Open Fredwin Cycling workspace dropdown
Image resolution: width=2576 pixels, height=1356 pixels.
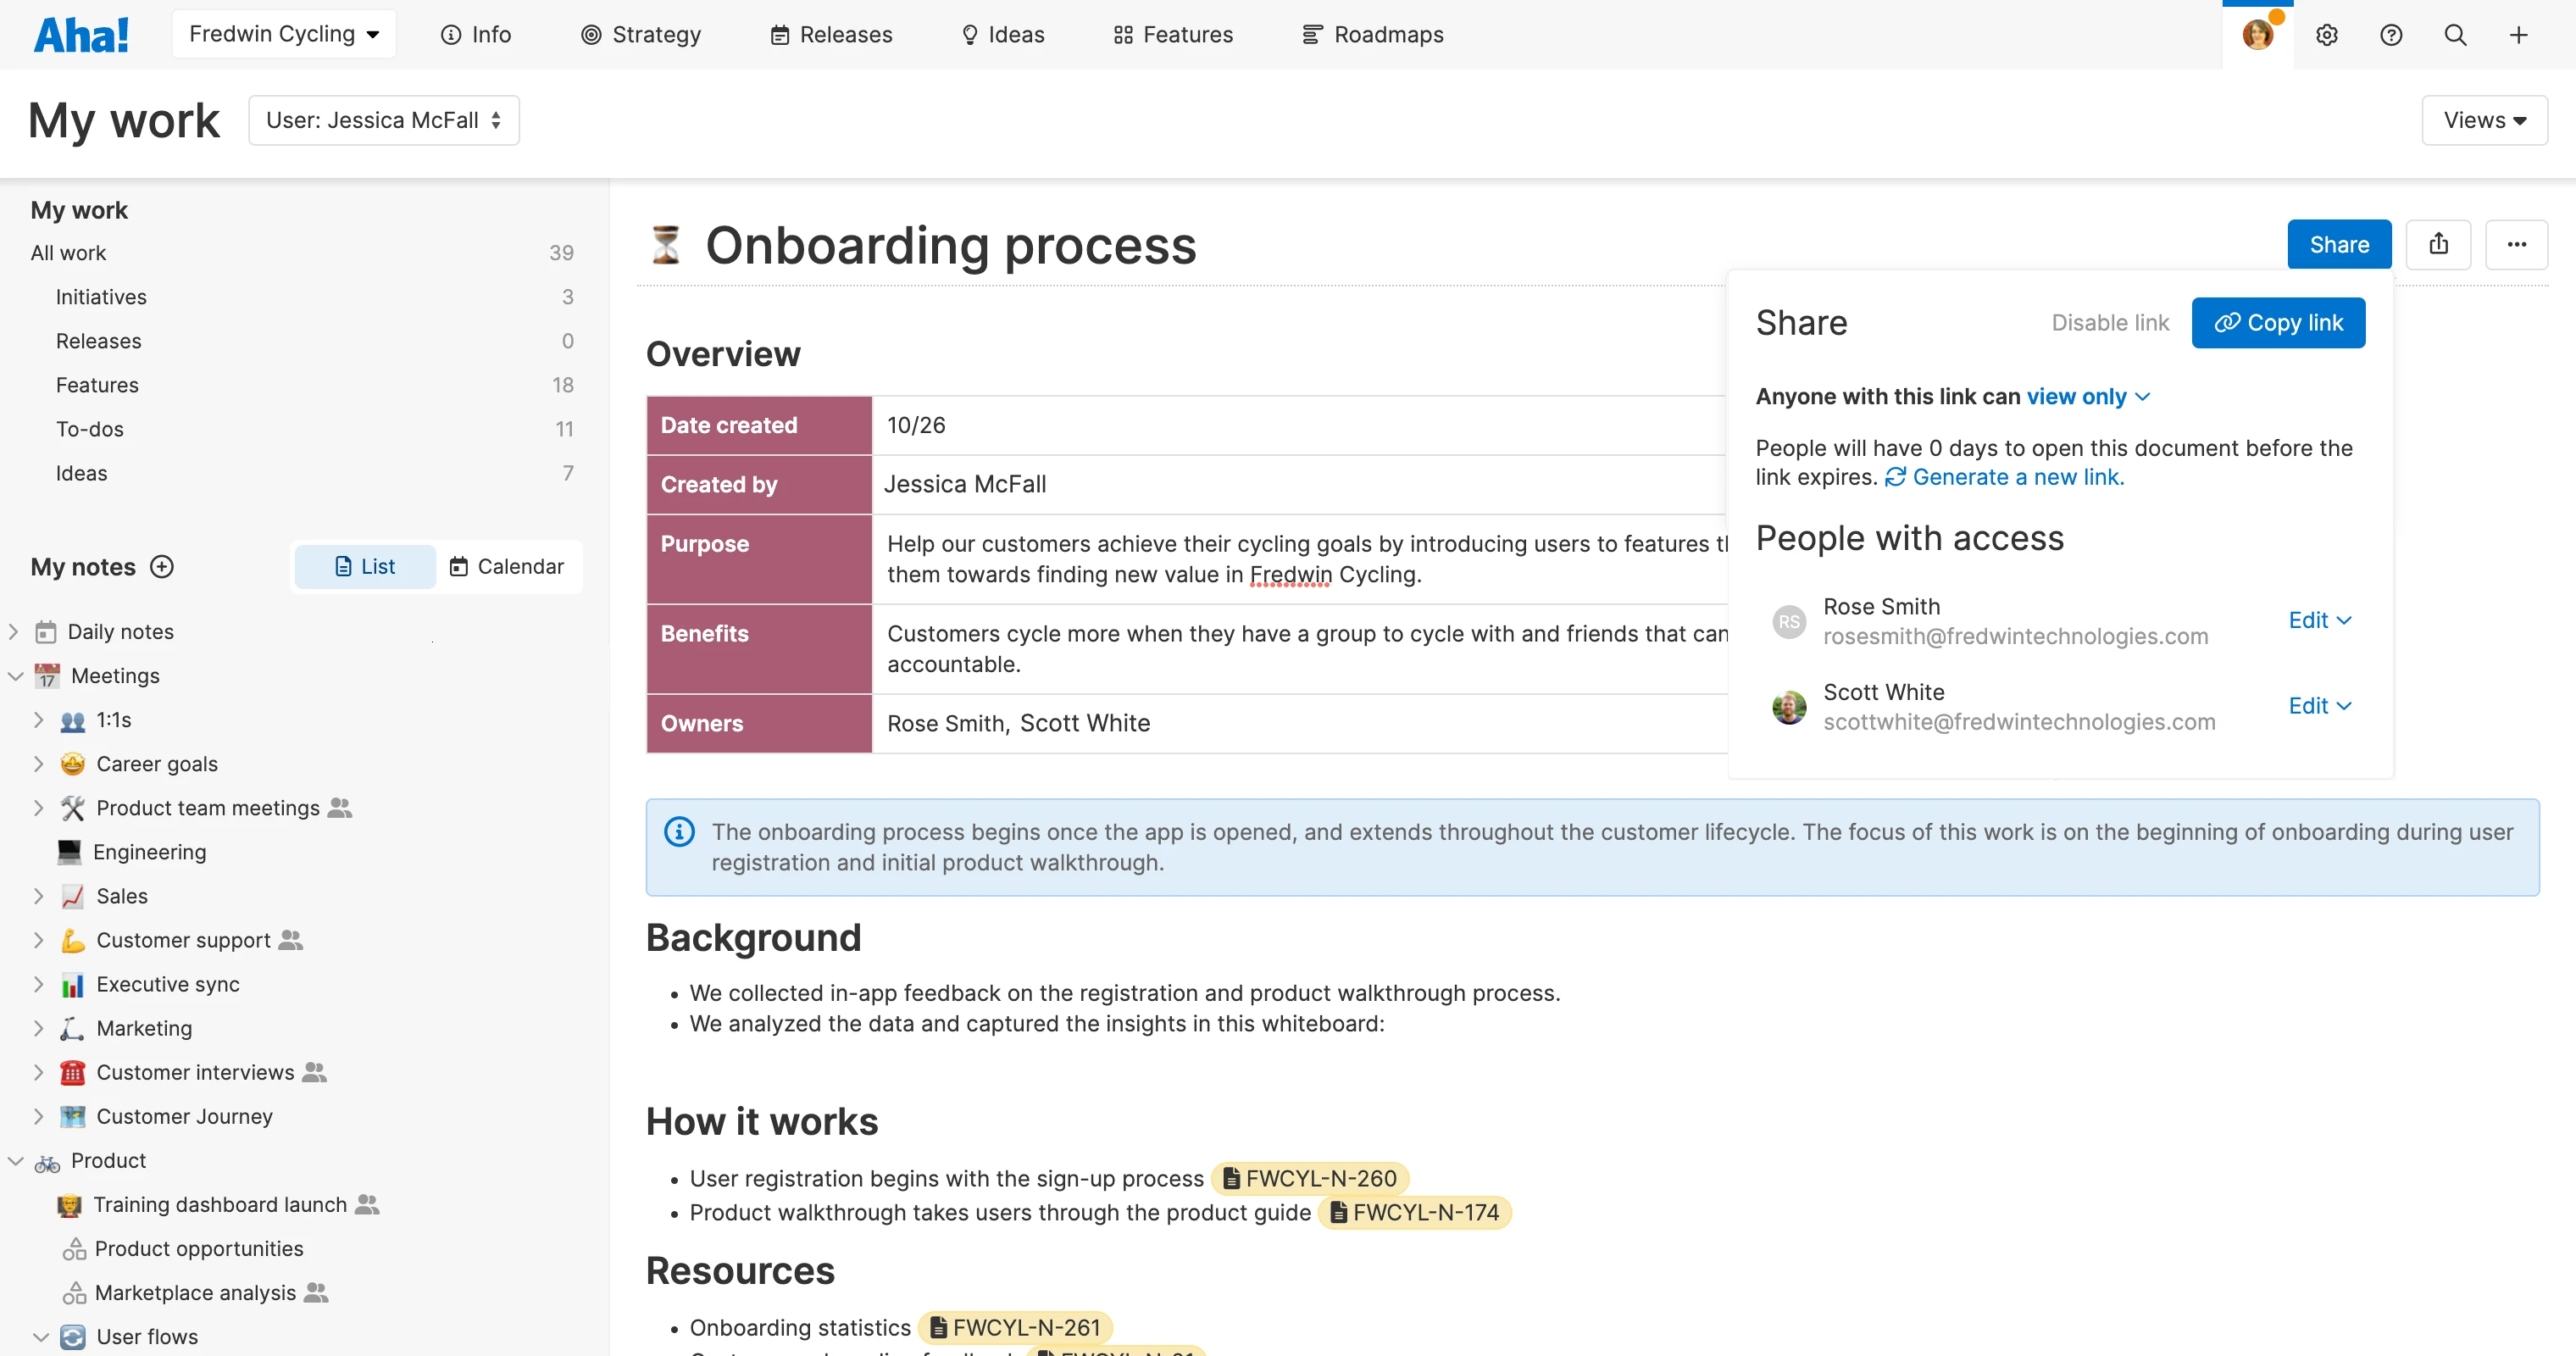[284, 35]
